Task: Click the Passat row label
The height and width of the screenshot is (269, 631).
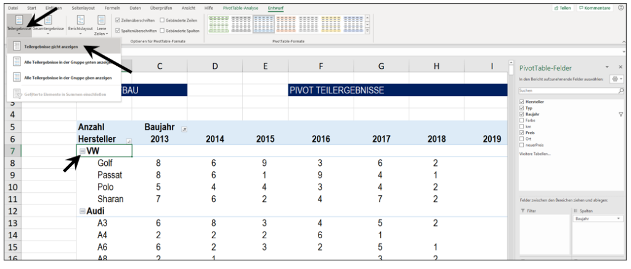Action: coord(110,175)
